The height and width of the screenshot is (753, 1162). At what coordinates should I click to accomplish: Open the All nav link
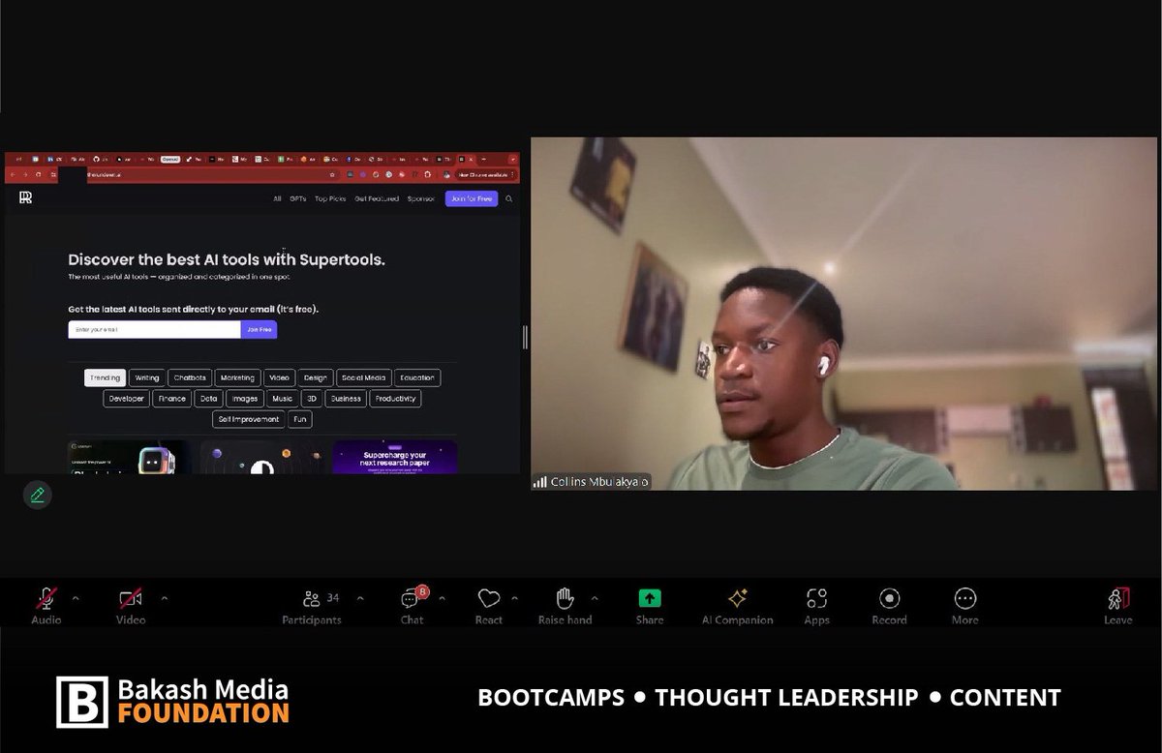point(277,198)
